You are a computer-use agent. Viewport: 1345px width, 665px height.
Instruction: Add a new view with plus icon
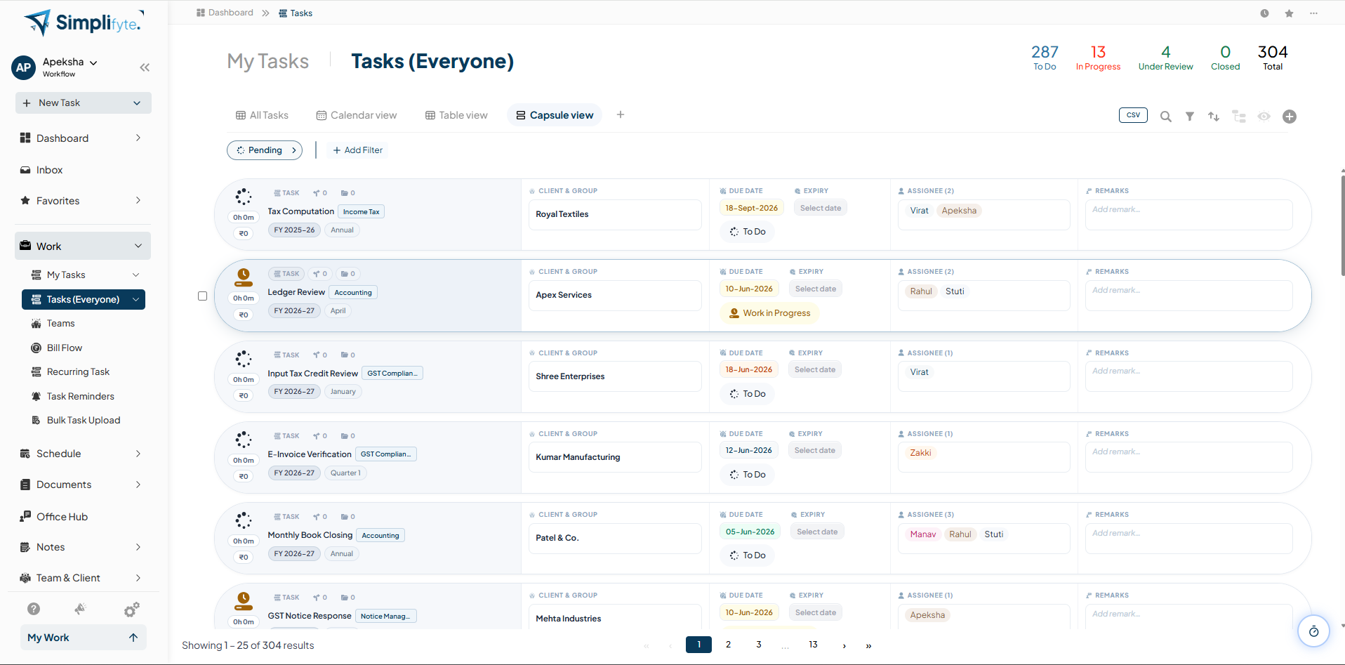621,114
